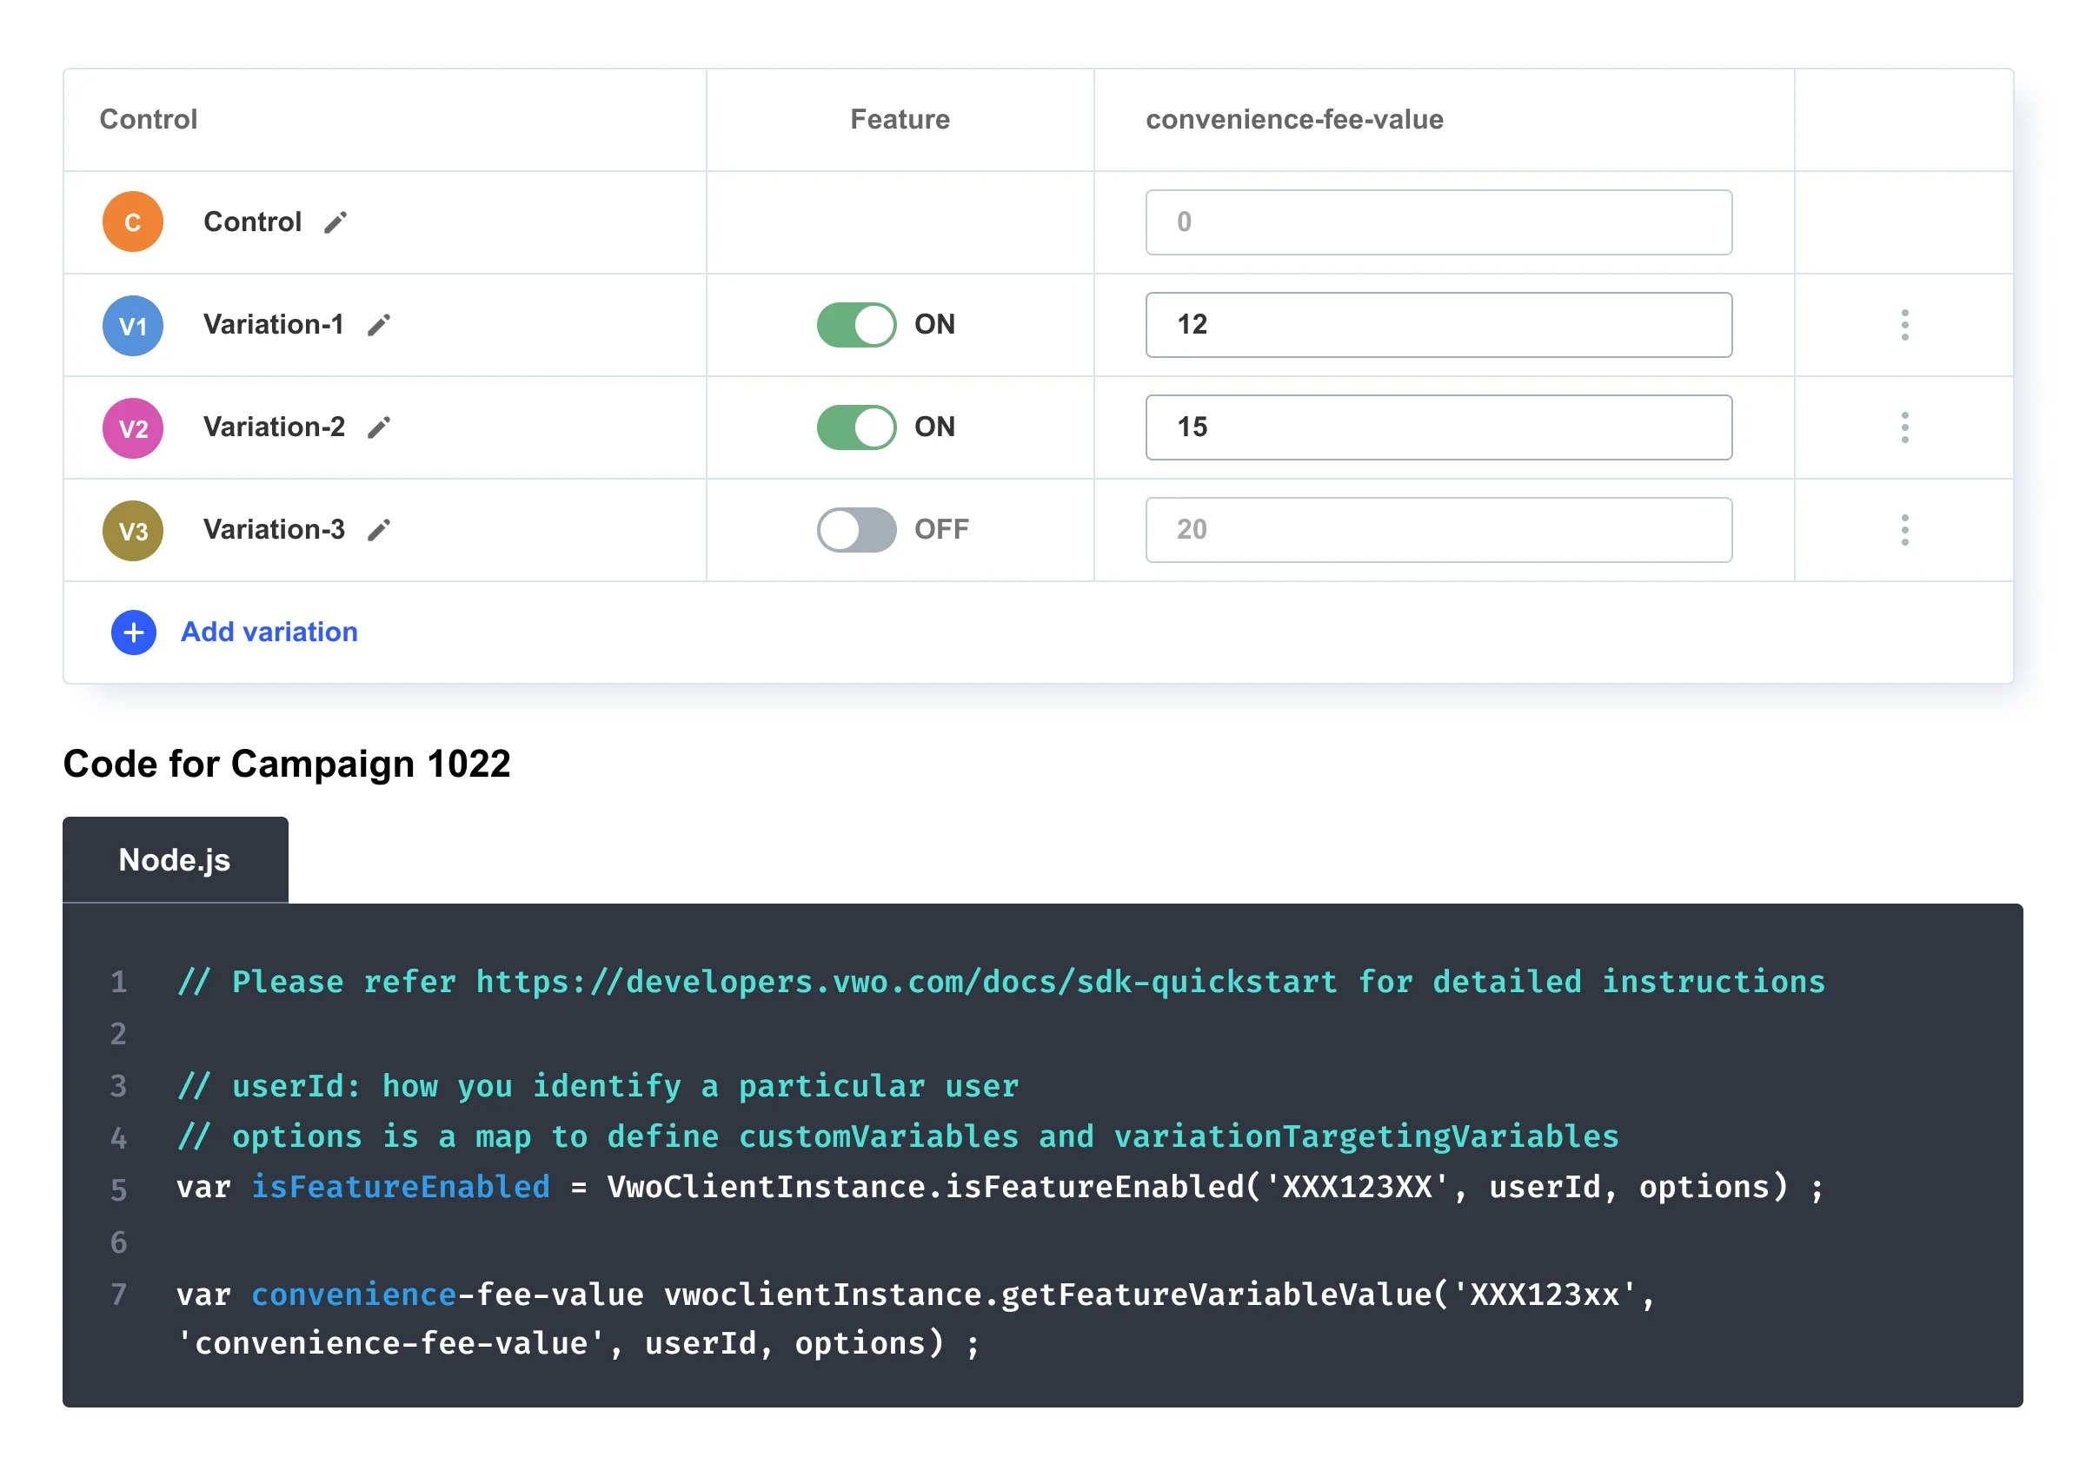Expand the kebab menu on the Variation-3 row
The width and height of the screenshot is (2086, 1477).
coord(1903,529)
